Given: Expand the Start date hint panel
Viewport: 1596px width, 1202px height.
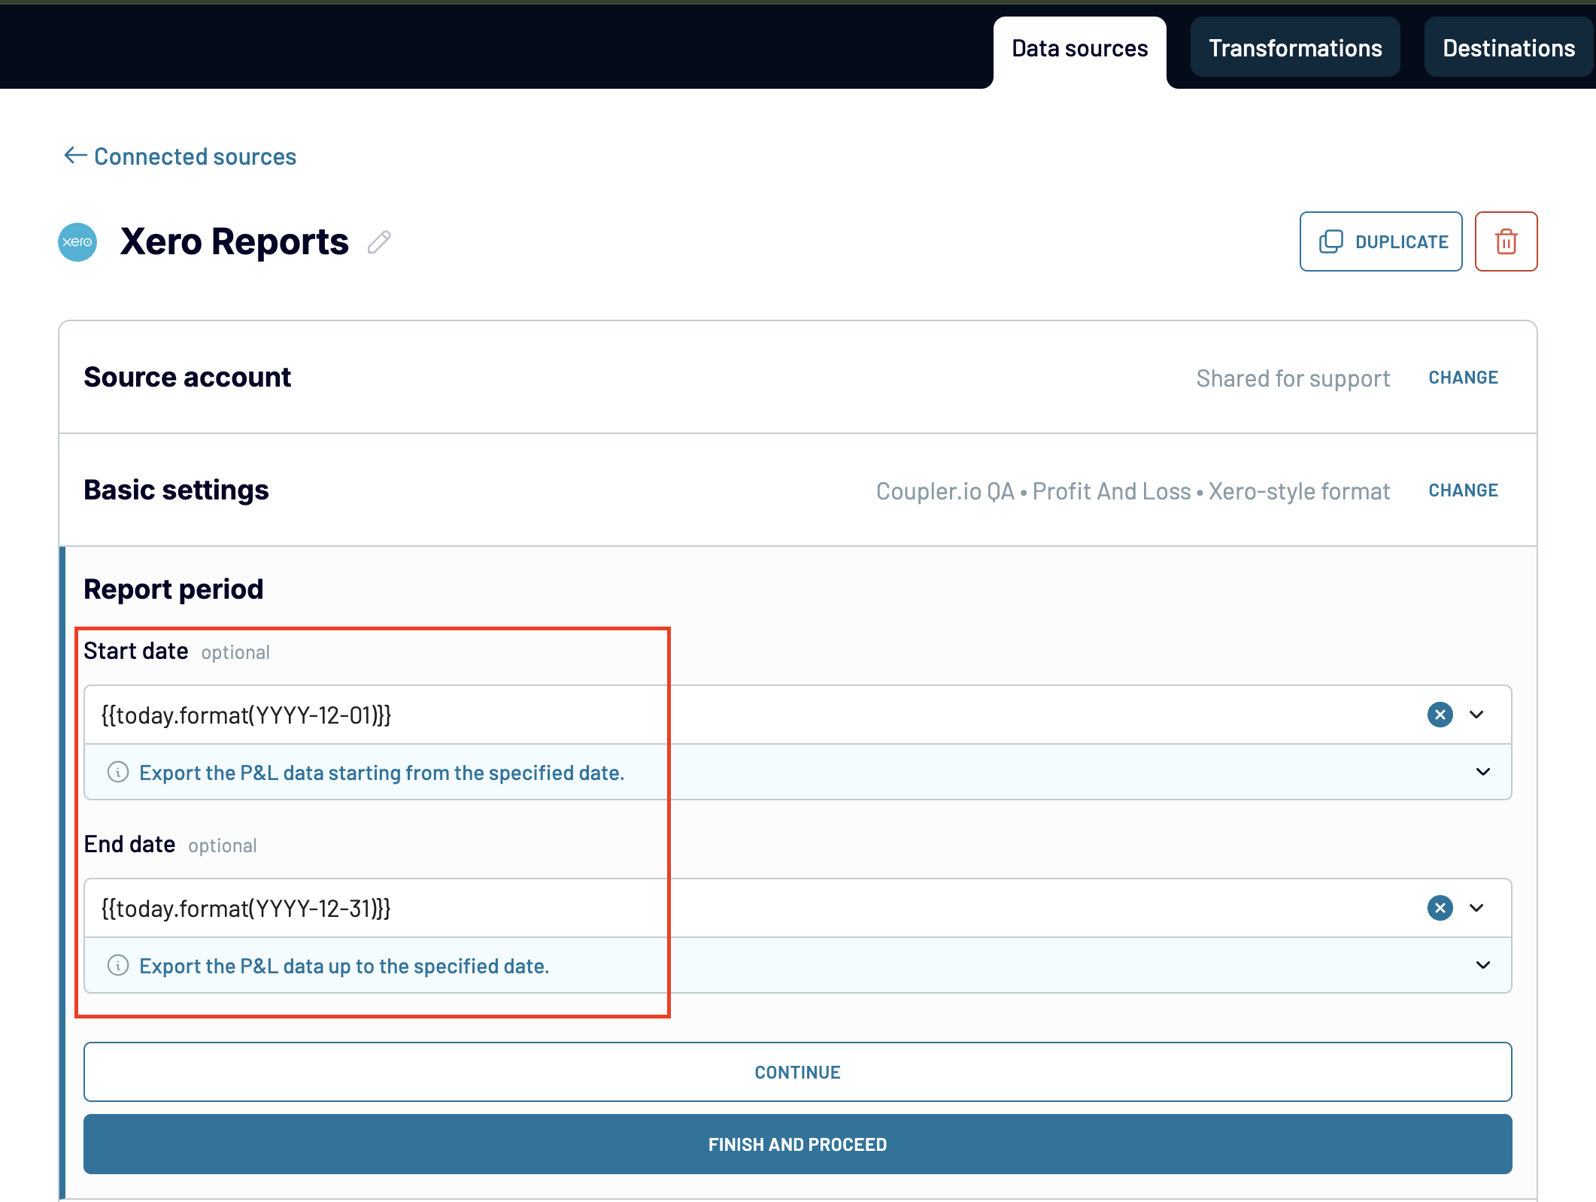Looking at the screenshot, I should click(x=1483, y=772).
